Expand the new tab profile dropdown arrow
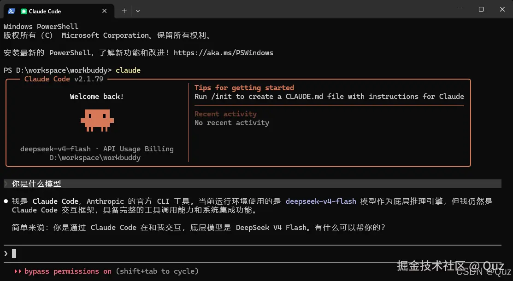The width and height of the screenshot is (513, 281). pos(138,11)
